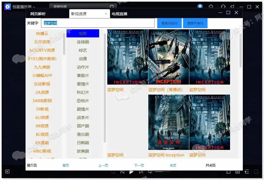Choose the 科幻片 category
The height and width of the screenshot is (180, 264).
pos(83,92)
